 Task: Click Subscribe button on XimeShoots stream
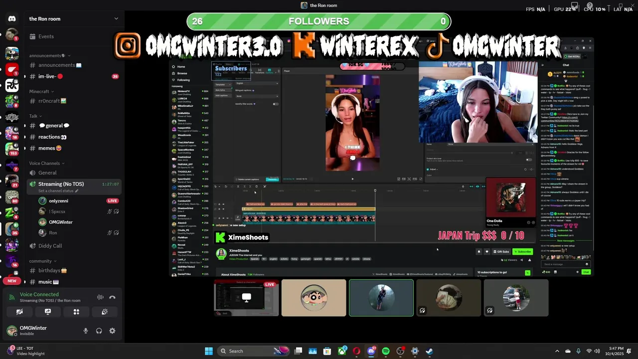(x=522, y=252)
